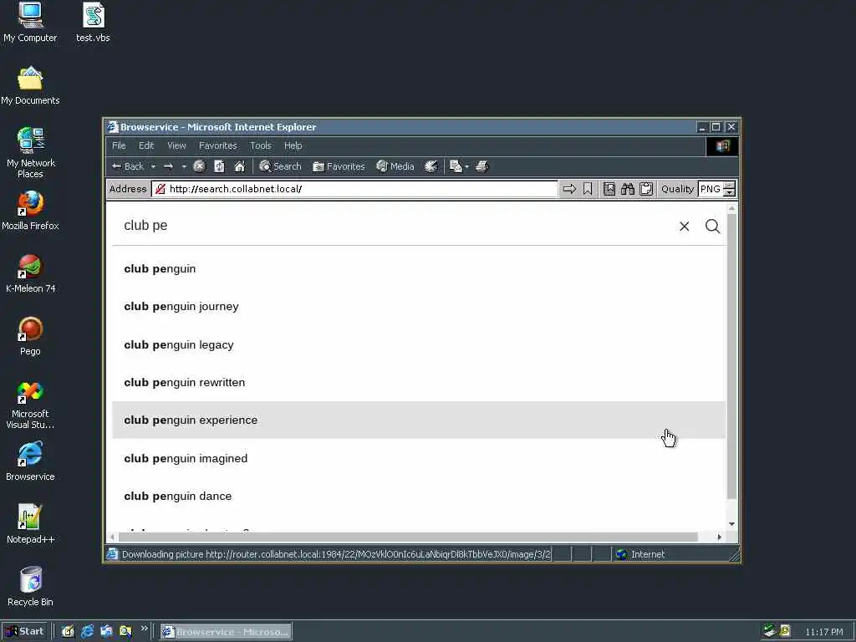Viewport: 856px width, 642px height.
Task: Print the page with the Print icon
Action: [482, 166]
